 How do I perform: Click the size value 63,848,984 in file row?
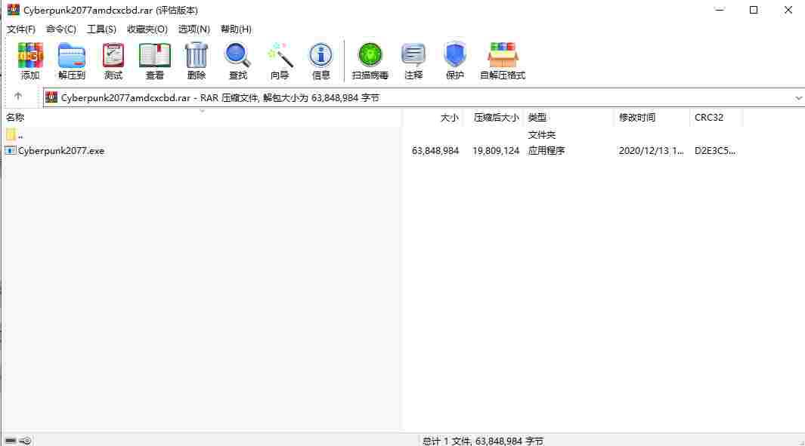click(x=435, y=151)
